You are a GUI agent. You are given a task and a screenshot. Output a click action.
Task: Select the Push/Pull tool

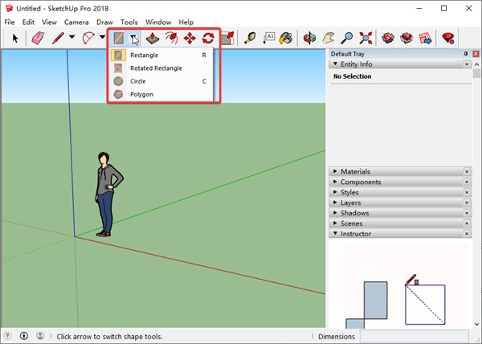pyautogui.click(x=153, y=38)
